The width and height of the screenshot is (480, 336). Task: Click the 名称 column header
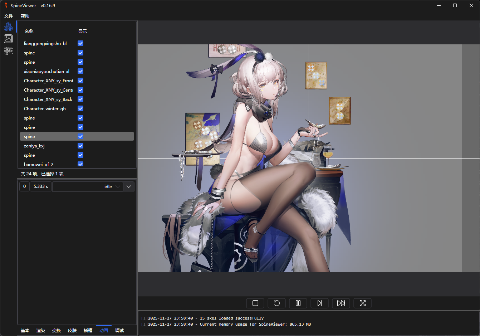[29, 31]
